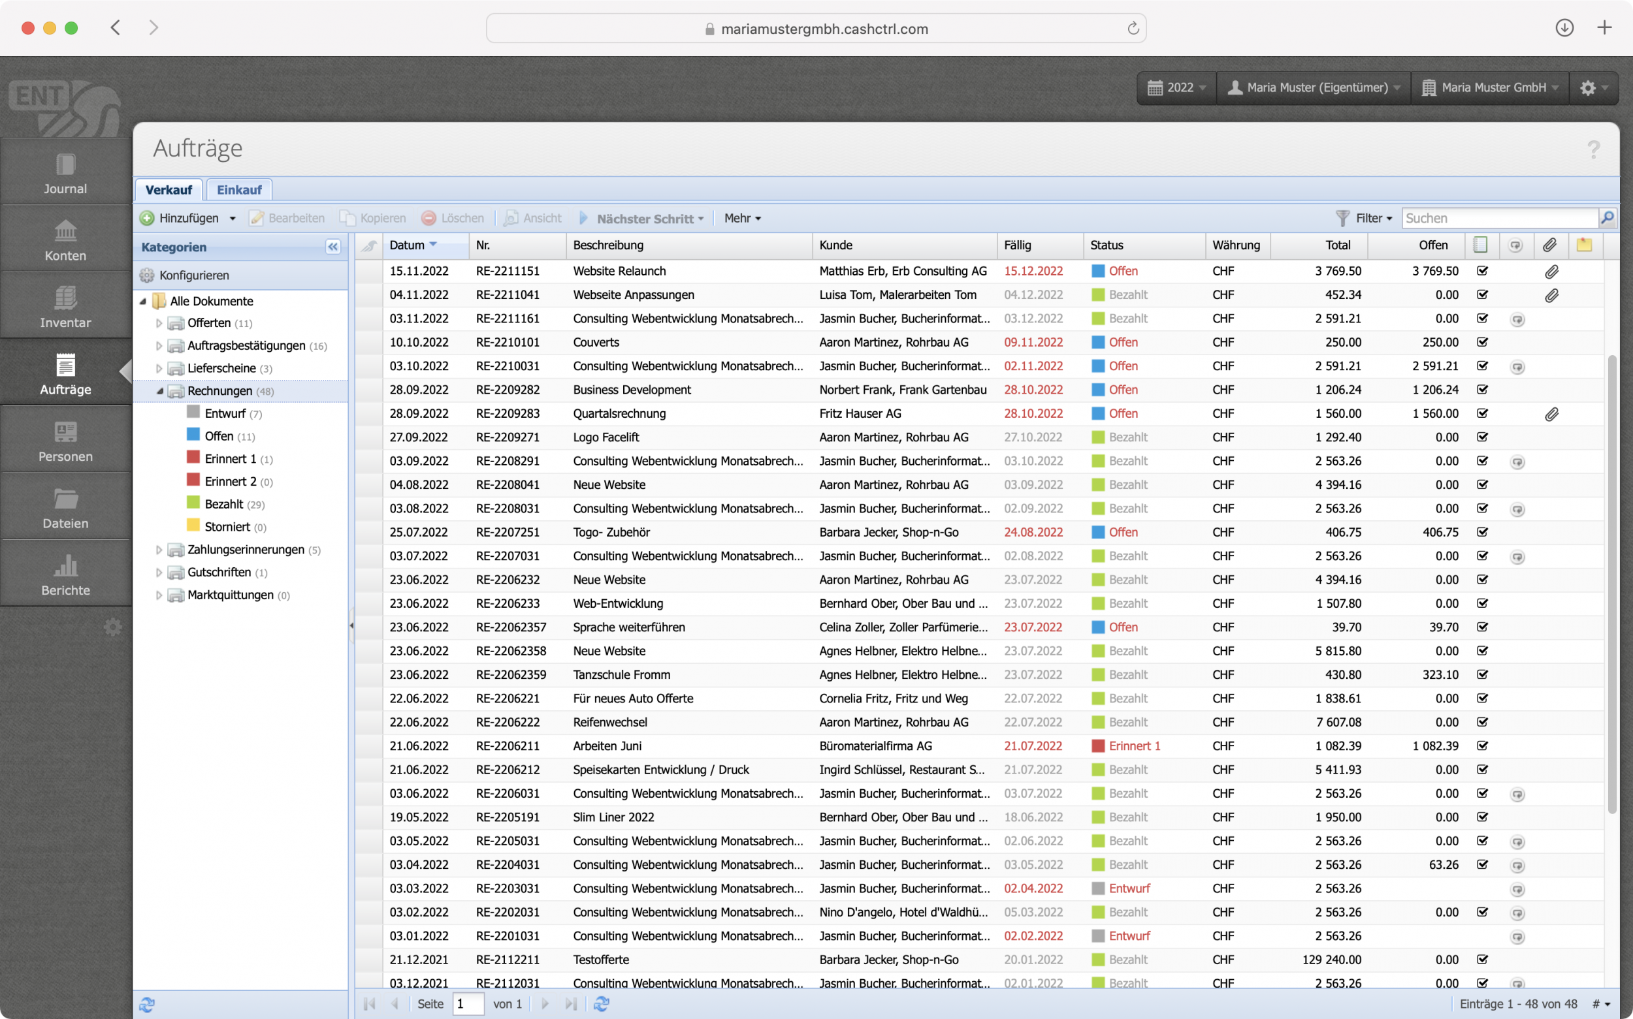Select the red Erinnert 1 status category
1633x1019 pixels.
(230, 459)
